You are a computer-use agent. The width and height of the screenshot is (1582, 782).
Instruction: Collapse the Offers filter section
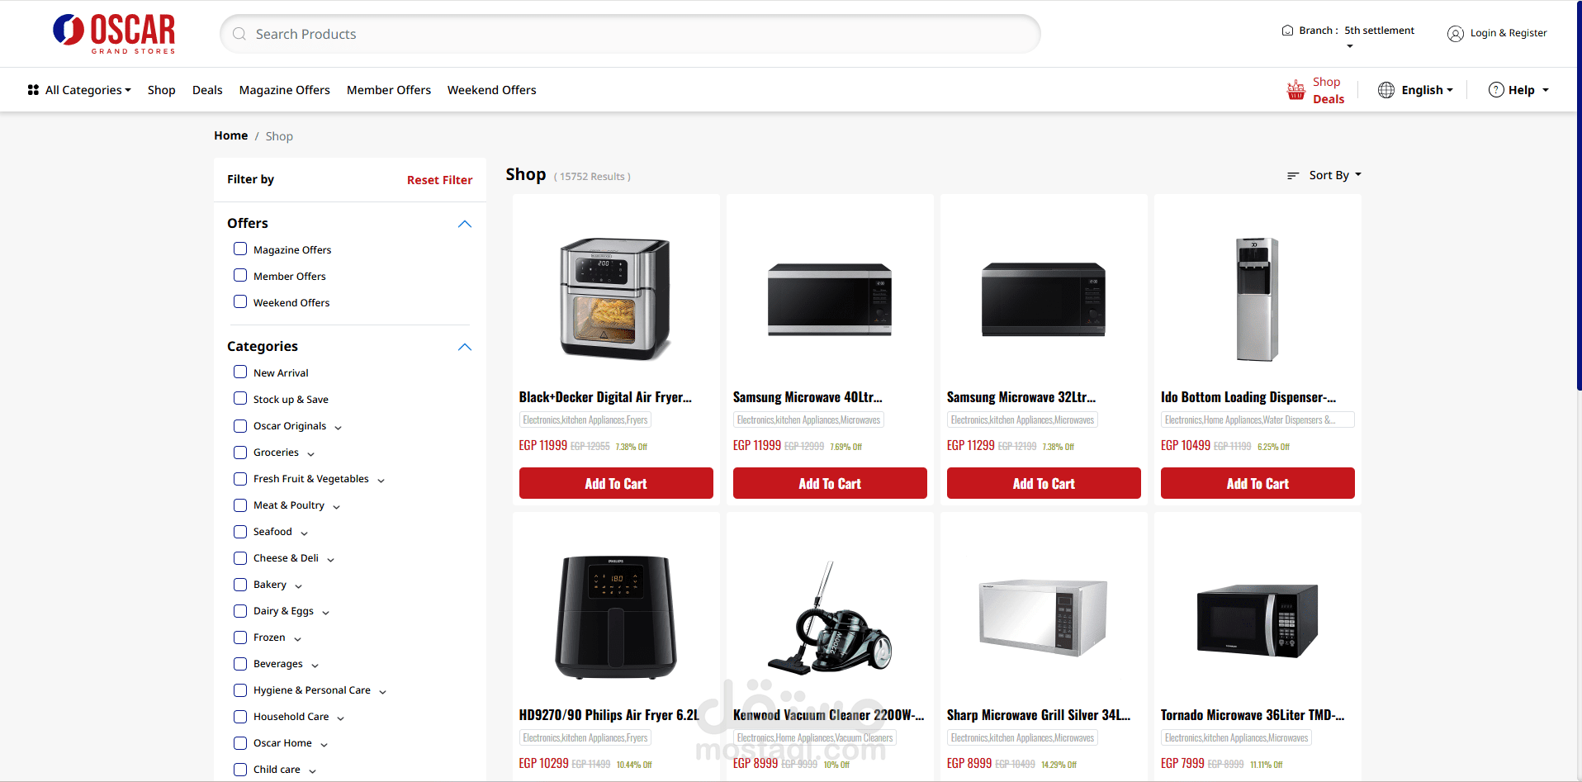coord(465,224)
